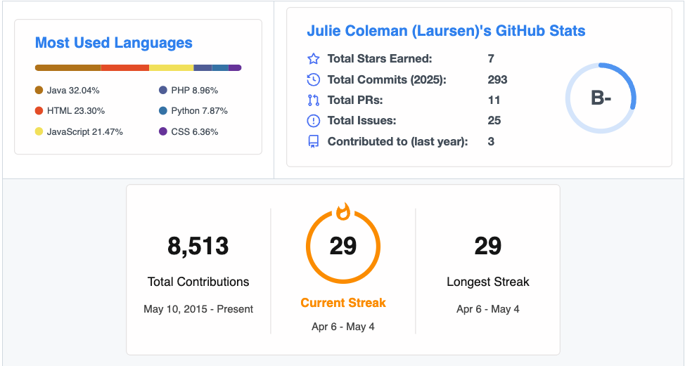Click the Total PRs label
Image resolution: width=685 pixels, height=366 pixels.
point(355,100)
